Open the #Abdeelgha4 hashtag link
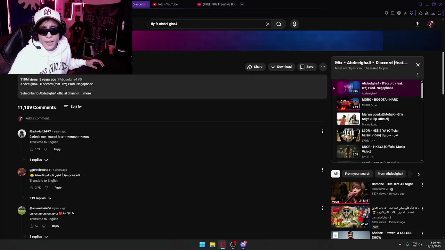This screenshot has width=445, height=250. point(67,80)
